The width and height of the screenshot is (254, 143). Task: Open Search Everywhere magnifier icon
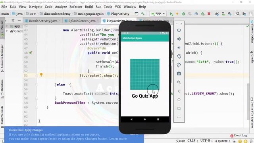tap(238, 14)
